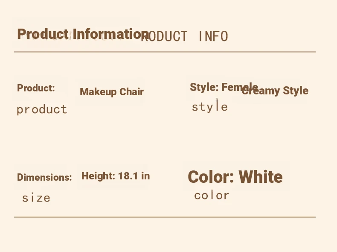
Task: Click the "Height: 18.1 in" text
Action: 116,176
